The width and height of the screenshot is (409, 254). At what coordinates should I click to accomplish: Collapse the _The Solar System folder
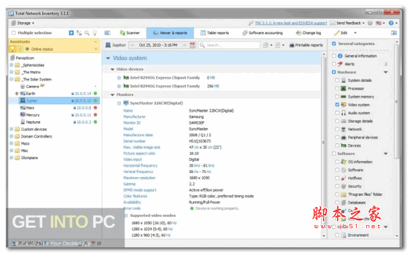click(11, 79)
